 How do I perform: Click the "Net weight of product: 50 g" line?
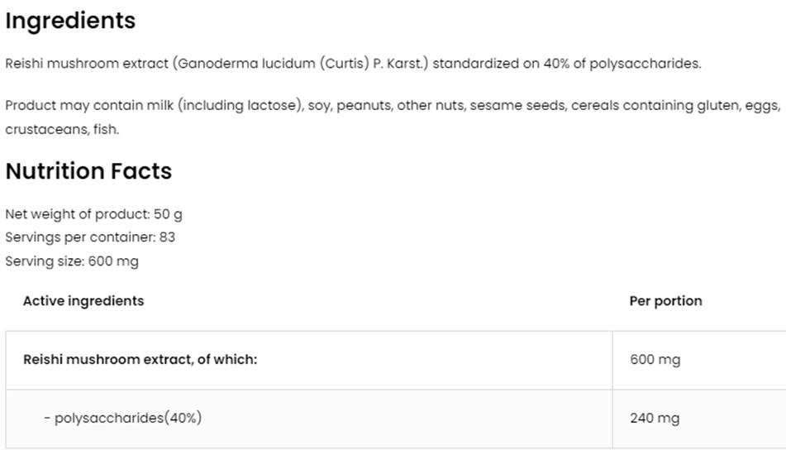[x=94, y=214]
